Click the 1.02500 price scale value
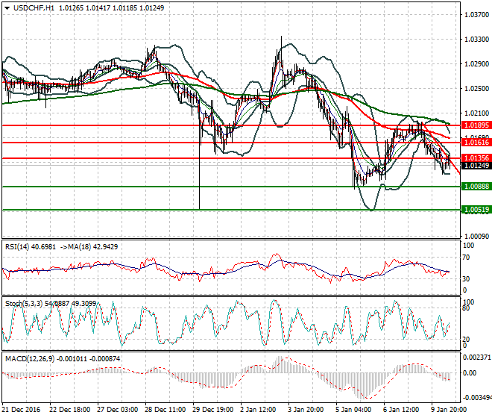Screen dimensions: 492x418 point(476,89)
